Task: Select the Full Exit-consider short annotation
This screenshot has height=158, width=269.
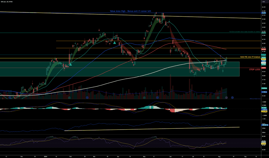Action: 245,32
